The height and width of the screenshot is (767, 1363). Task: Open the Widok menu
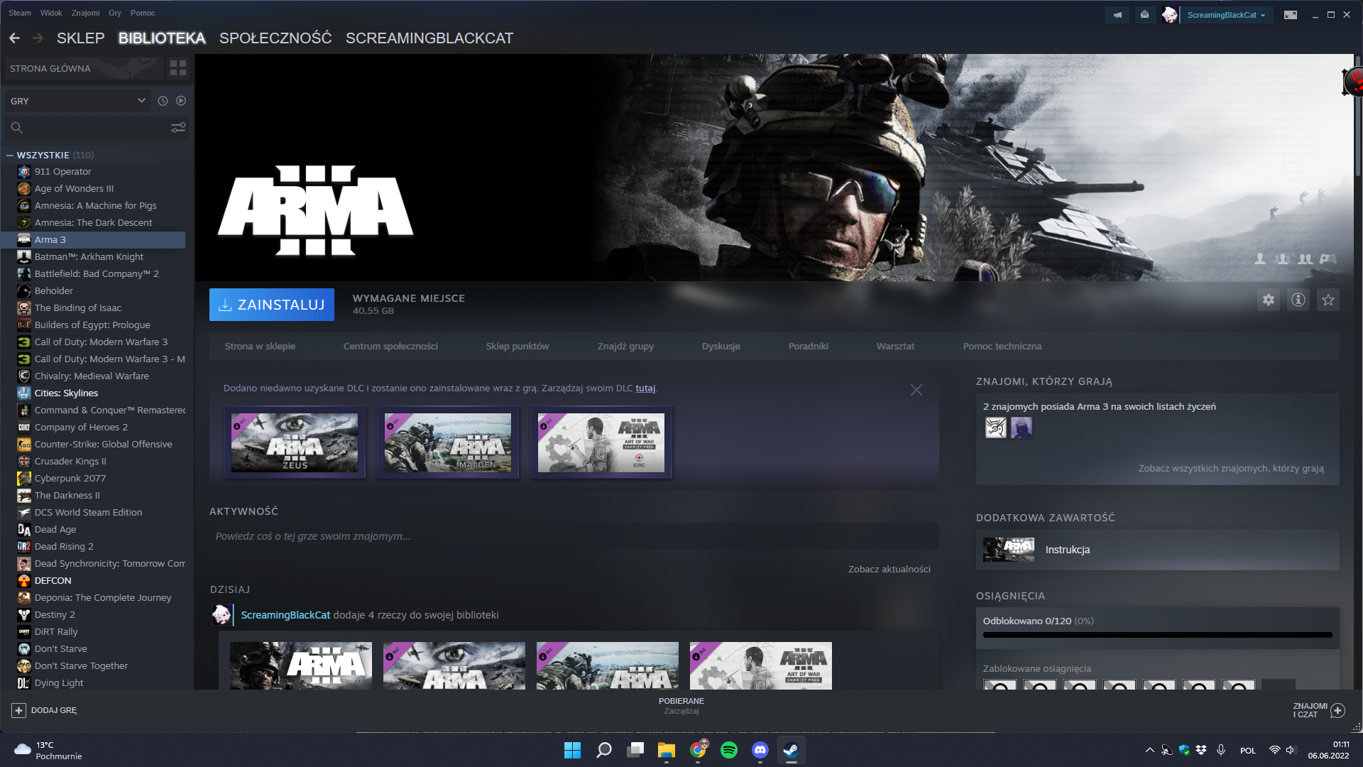tap(51, 13)
